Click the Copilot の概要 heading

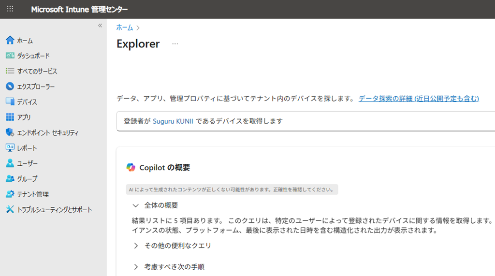click(165, 167)
